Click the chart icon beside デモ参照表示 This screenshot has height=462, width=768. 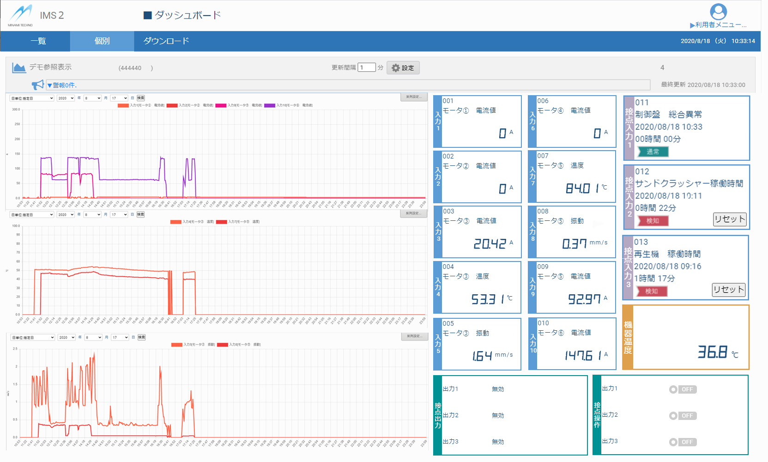pyautogui.click(x=19, y=68)
